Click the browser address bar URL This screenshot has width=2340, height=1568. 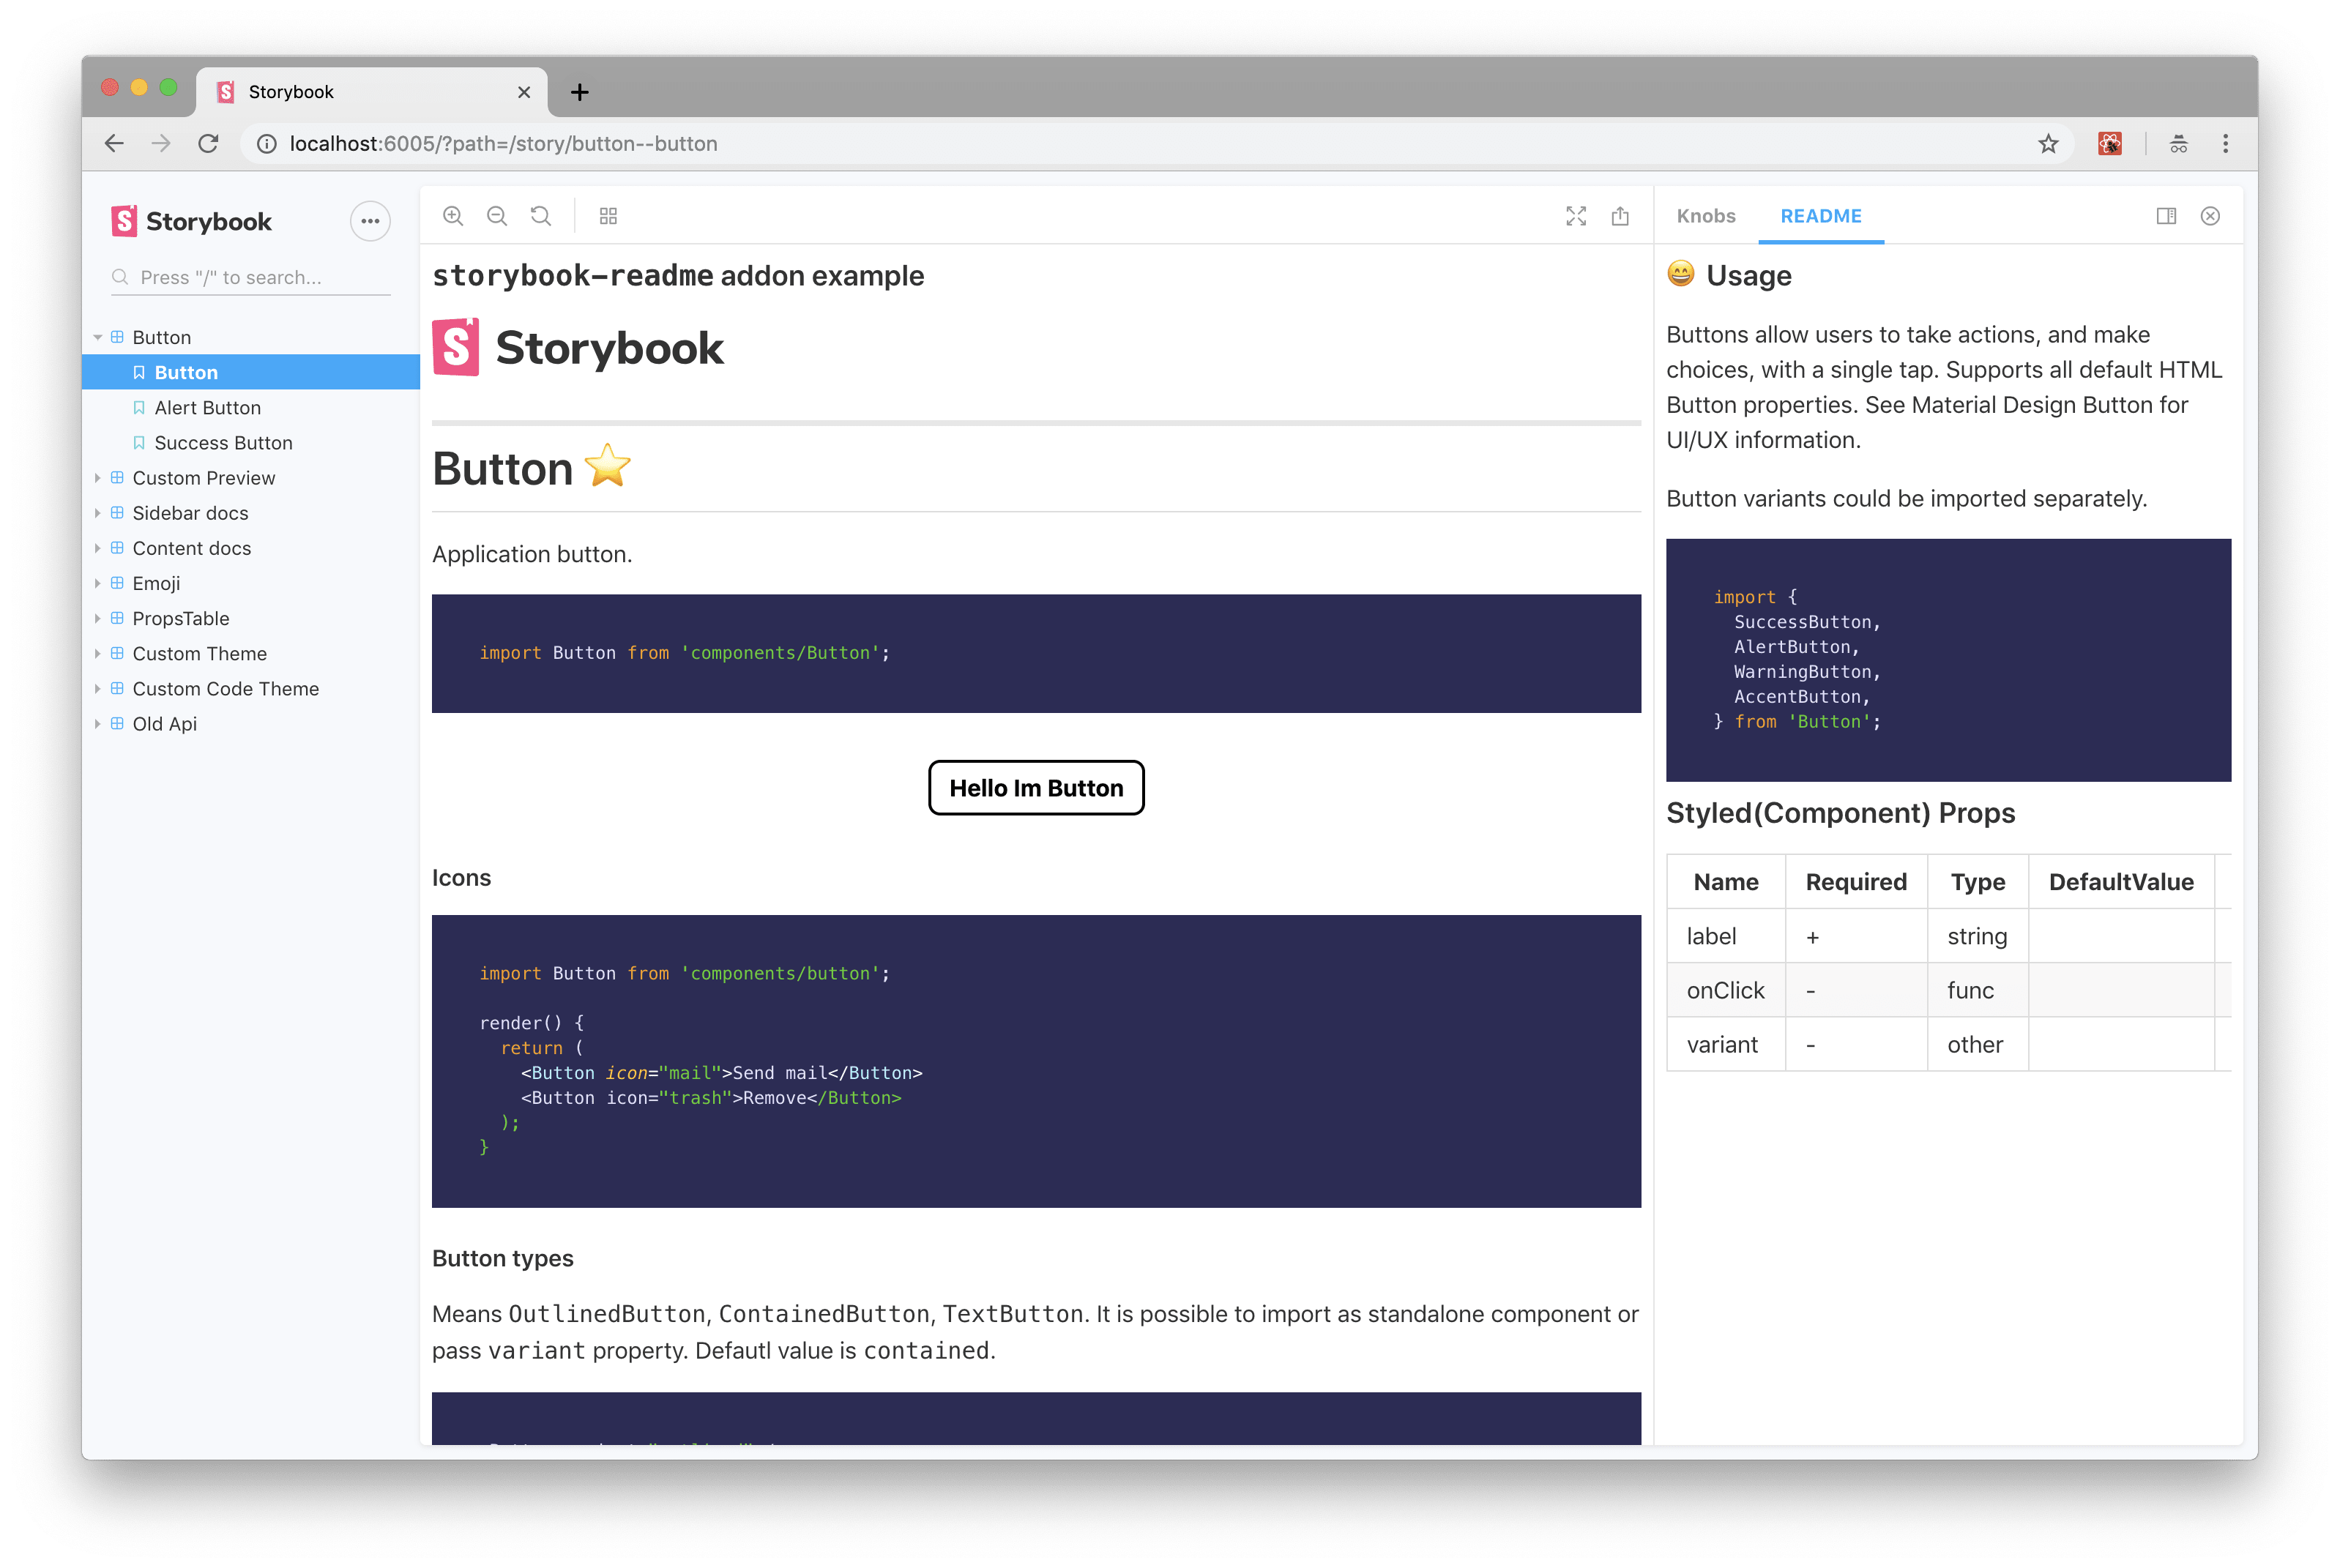pos(503,143)
